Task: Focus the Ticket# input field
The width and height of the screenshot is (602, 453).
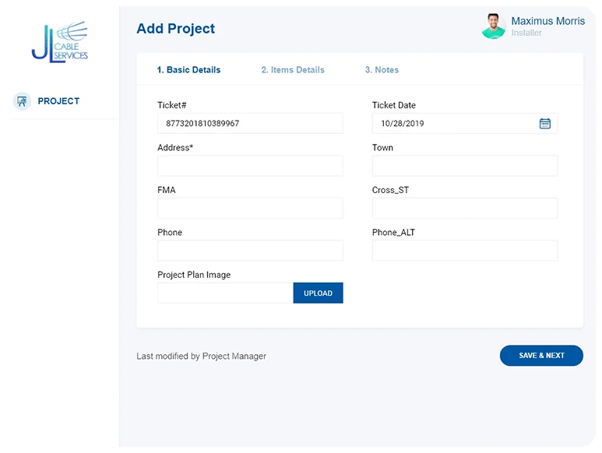Action: tap(250, 124)
